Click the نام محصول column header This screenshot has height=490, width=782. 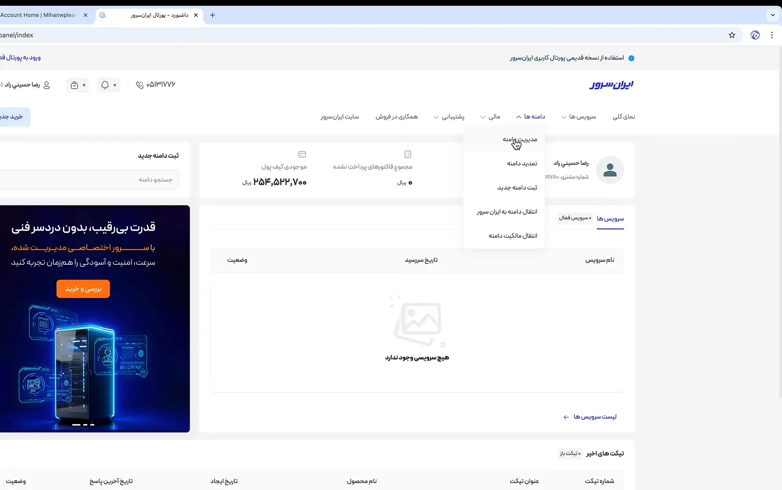pos(362,481)
